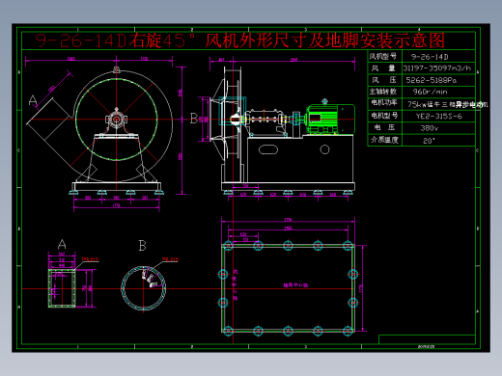Click the oval slot in the motor base
Image resolution: width=502 pixels, height=376 pixels.
coord(268,149)
